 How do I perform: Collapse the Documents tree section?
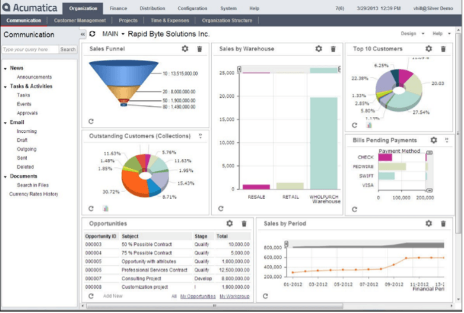pos(5,177)
